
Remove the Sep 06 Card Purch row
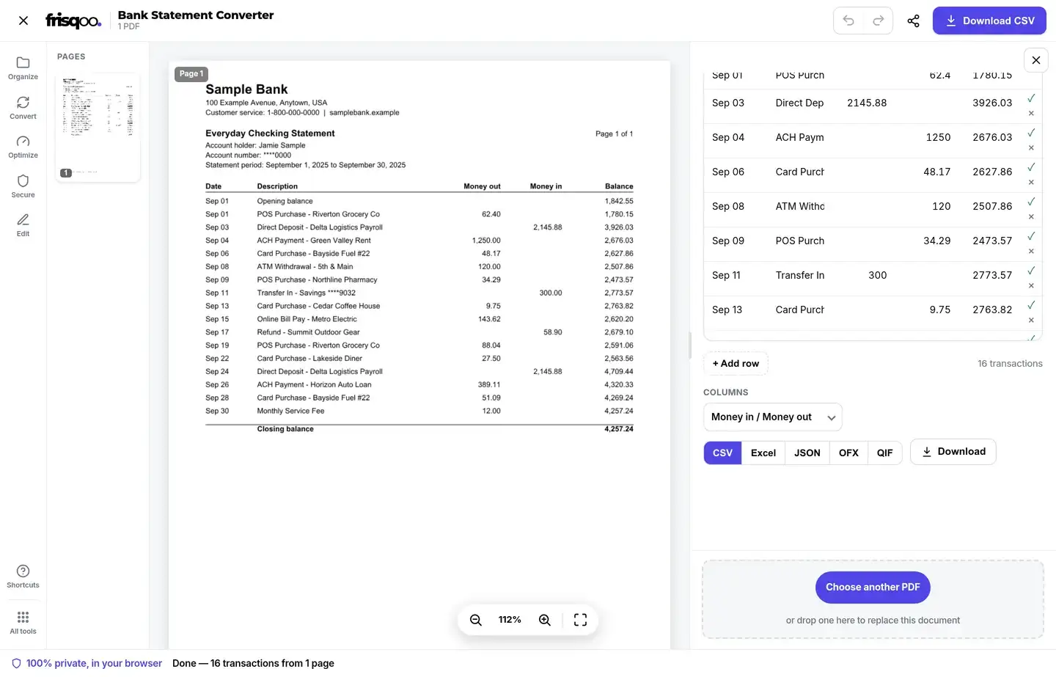click(x=1031, y=182)
